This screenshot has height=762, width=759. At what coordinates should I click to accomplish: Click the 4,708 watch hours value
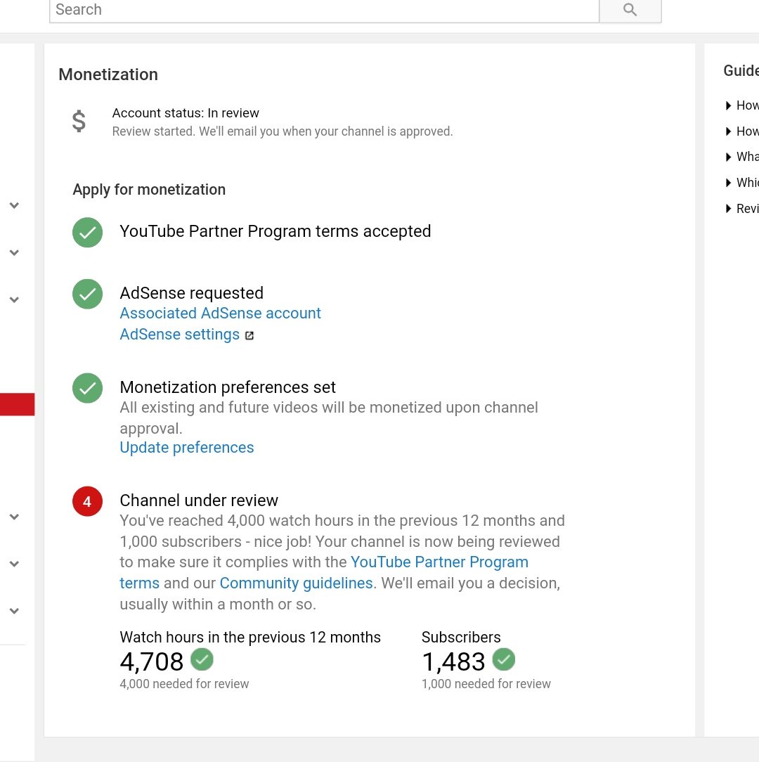tap(152, 661)
